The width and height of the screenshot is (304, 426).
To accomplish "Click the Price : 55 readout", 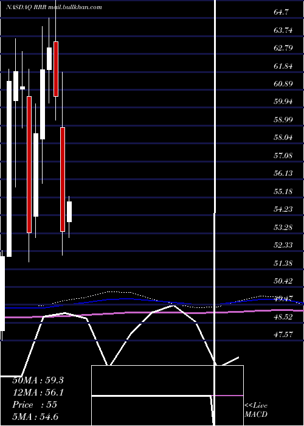I will (x=35, y=405).
